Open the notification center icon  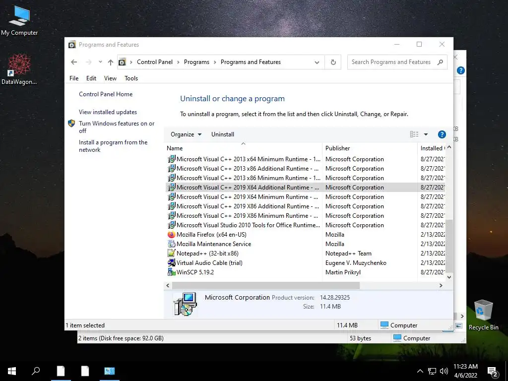coord(492,372)
